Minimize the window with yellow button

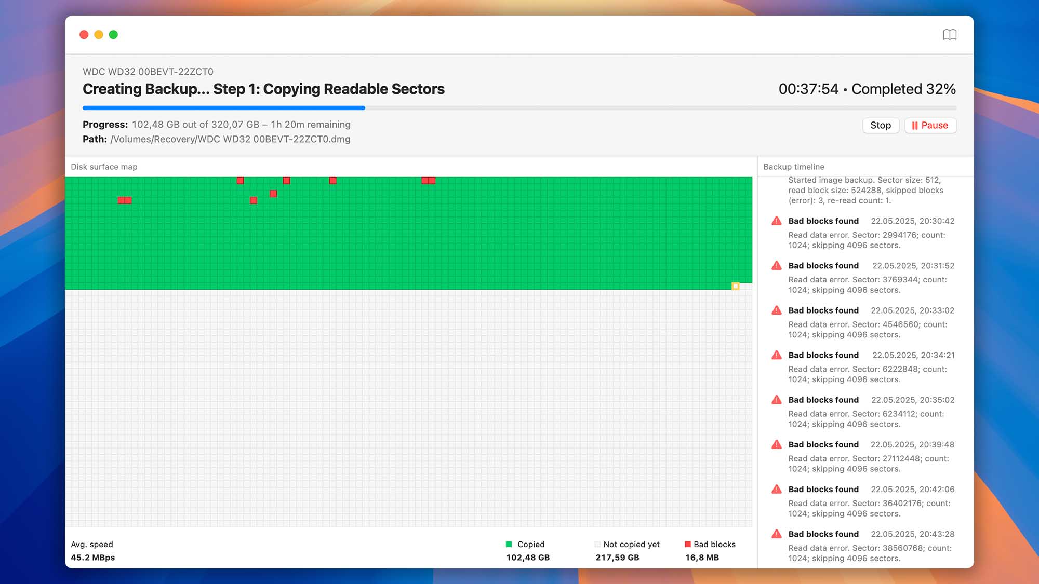click(x=99, y=35)
